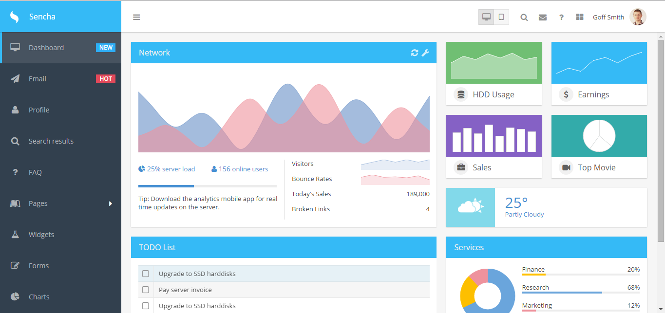Switch to tablet view mode

pos(501,17)
